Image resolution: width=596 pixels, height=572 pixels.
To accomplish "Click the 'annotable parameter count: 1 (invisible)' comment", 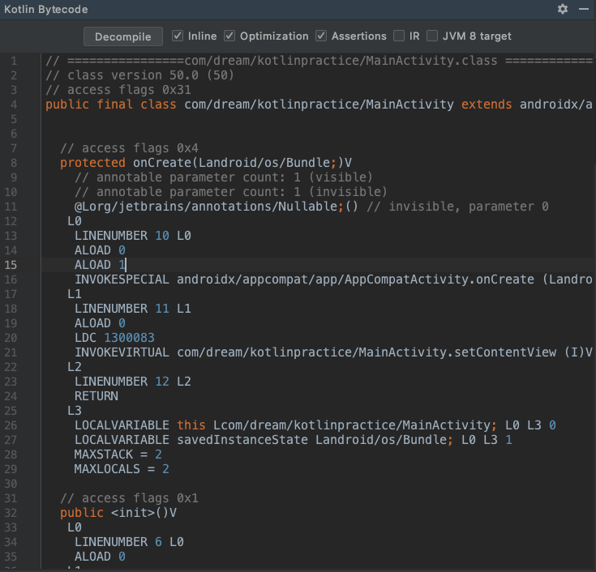I will coord(231,192).
